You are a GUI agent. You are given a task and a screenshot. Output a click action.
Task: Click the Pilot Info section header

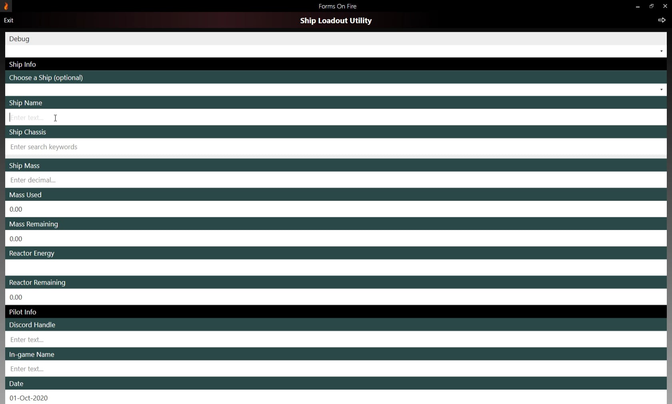click(x=336, y=312)
